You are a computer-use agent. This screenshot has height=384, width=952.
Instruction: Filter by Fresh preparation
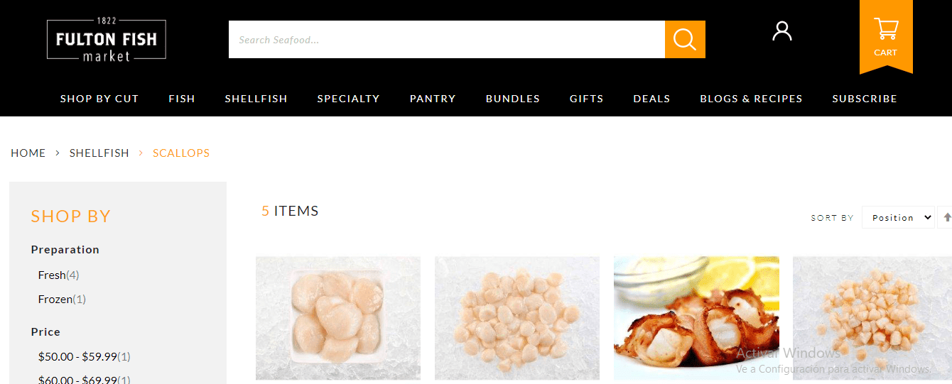[x=58, y=275]
